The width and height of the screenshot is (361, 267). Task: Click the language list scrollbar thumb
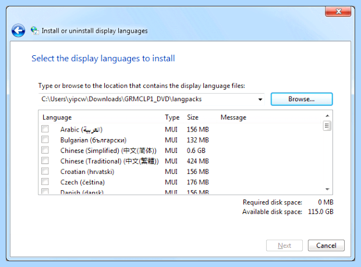click(327, 126)
